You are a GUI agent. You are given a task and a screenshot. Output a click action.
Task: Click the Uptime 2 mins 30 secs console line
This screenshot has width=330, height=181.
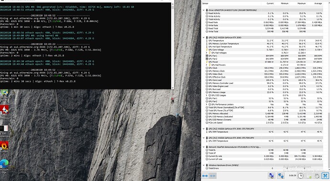[38, 81]
